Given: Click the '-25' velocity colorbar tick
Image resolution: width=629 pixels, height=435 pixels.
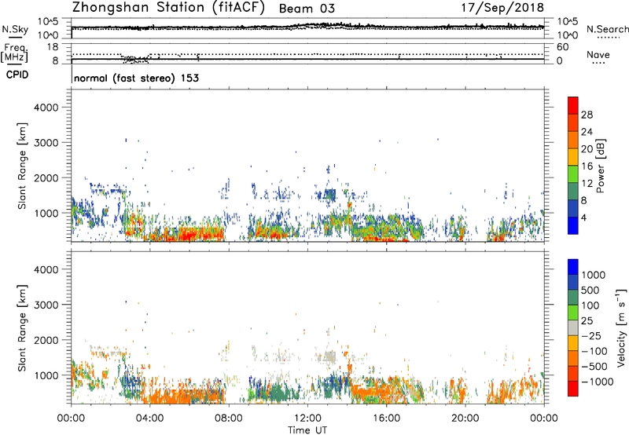Looking at the screenshot, I should click(591, 335).
